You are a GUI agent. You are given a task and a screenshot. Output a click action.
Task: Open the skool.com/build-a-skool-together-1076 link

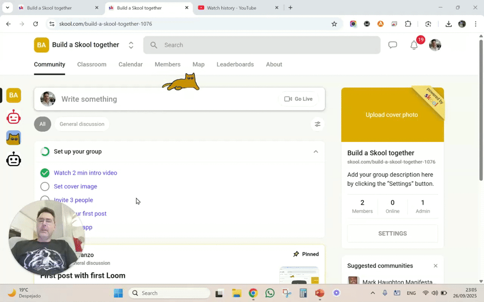point(391,162)
